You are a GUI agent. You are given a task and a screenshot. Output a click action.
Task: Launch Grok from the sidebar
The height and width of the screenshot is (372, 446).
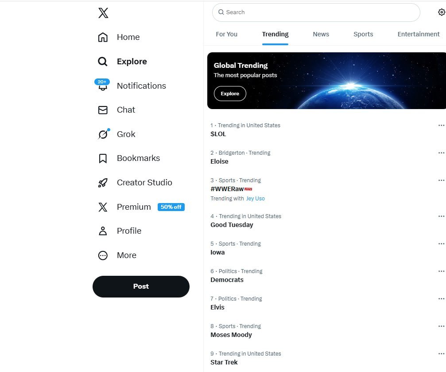click(126, 134)
